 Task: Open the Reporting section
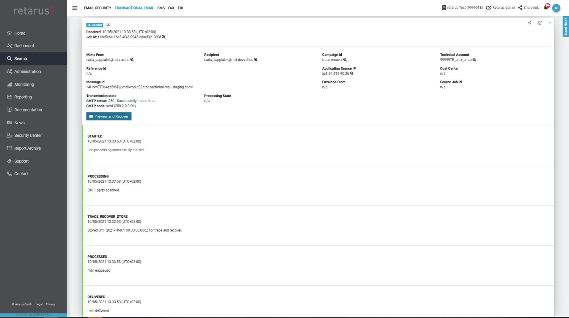click(23, 97)
